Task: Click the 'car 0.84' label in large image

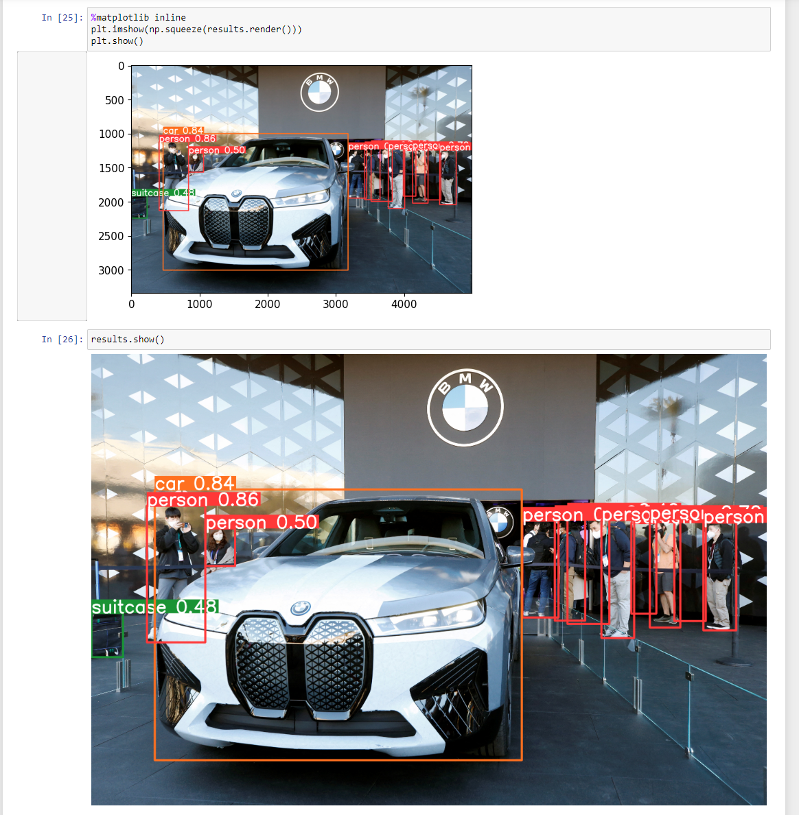Action: click(x=195, y=484)
